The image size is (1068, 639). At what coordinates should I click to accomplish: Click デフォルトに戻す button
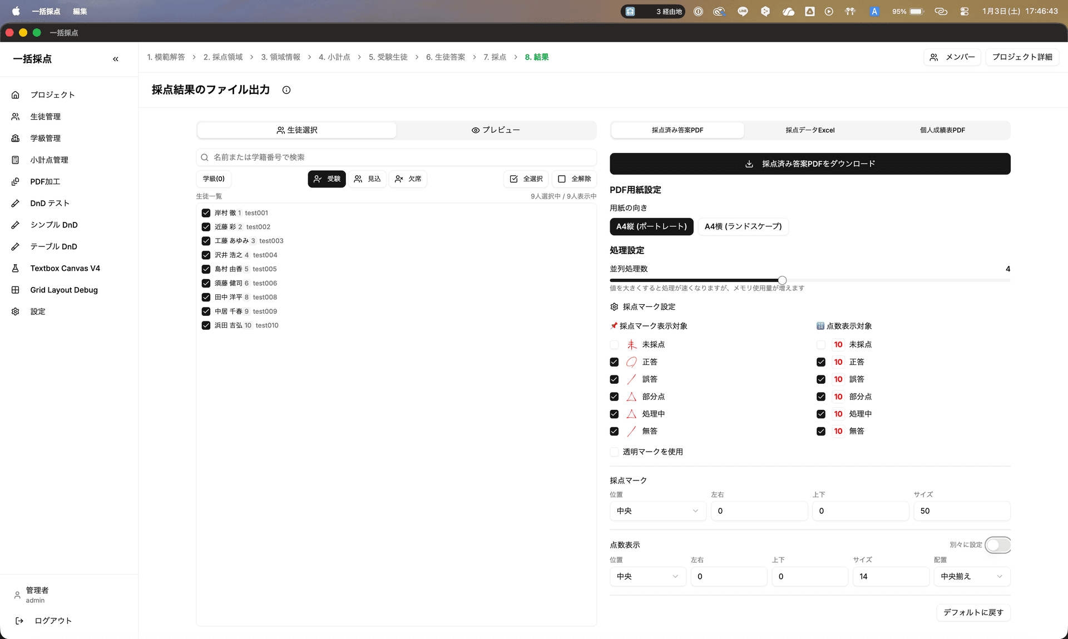(x=973, y=612)
